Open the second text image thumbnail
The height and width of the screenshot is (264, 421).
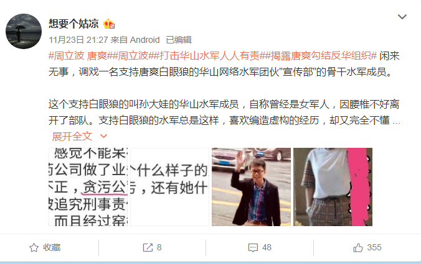pos(169,187)
